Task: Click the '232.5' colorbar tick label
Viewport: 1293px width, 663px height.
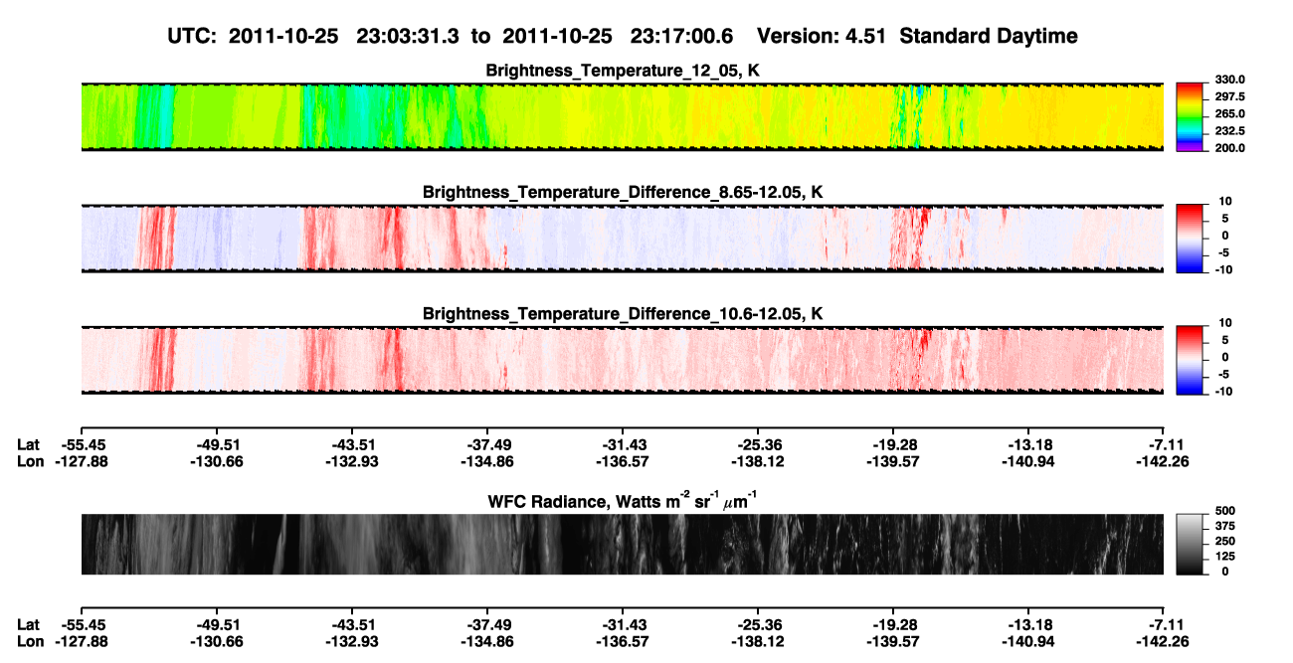Action: tap(1227, 131)
